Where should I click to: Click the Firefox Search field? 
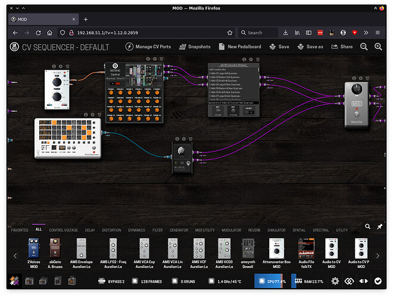pyautogui.click(x=258, y=33)
